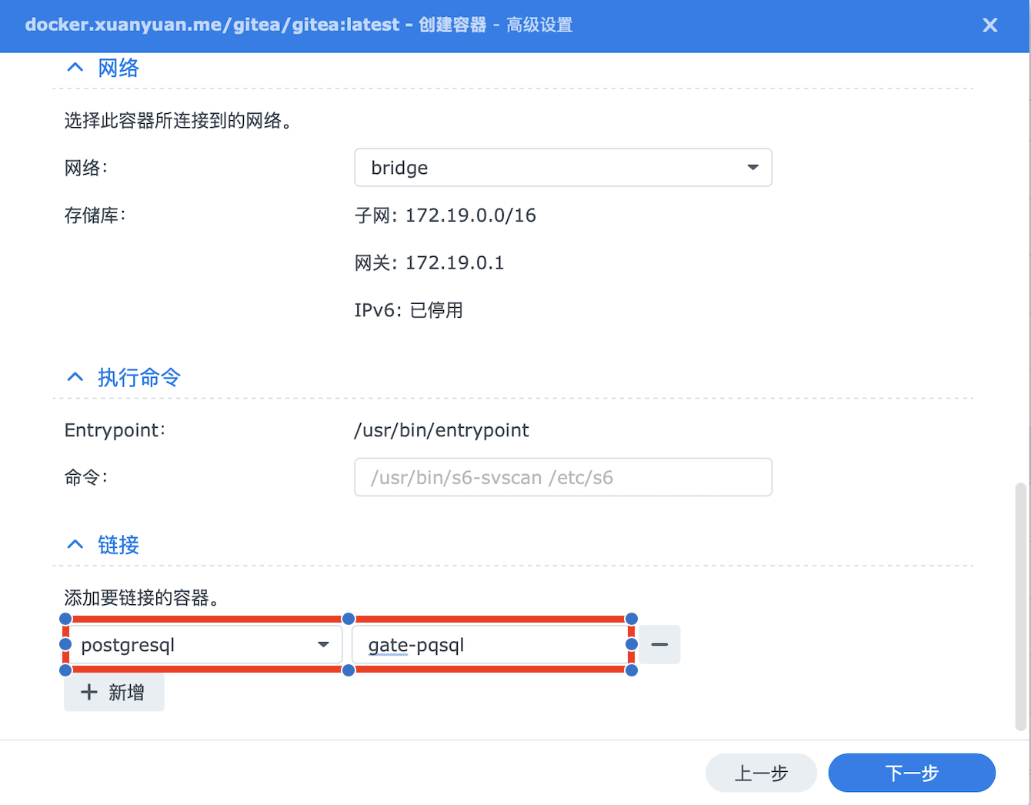Click the arrow on bridge selector
Image resolution: width=1031 pixels, height=805 pixels.
click(752, 168)
